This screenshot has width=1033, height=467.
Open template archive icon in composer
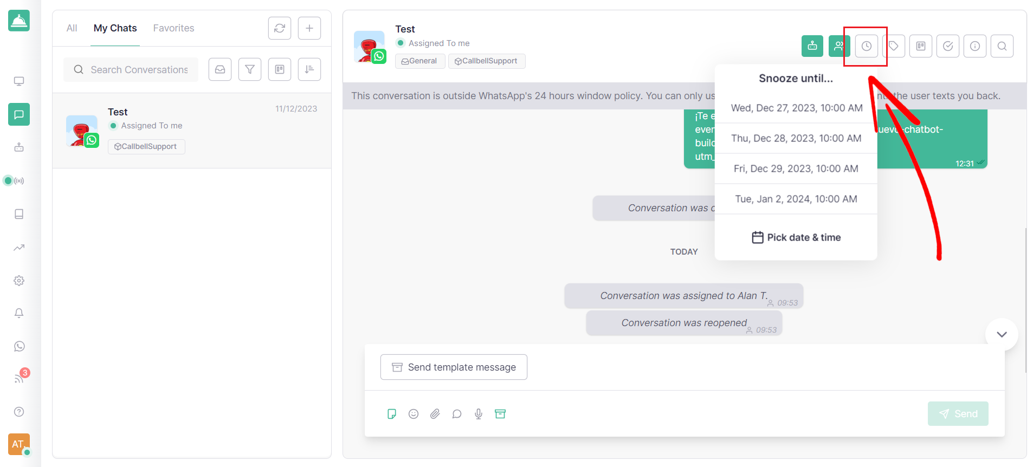500,414
